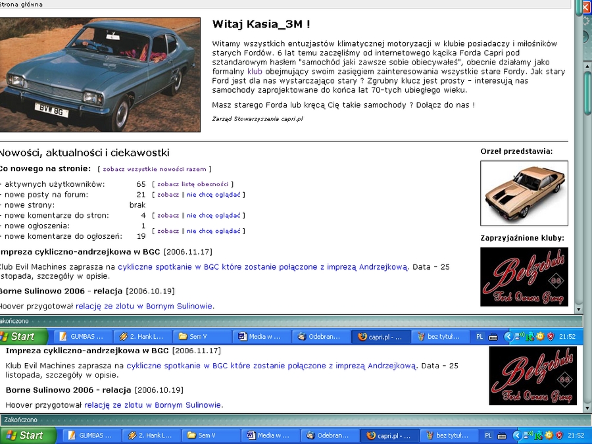Click the PL language indicator, upper taskbar
The width and height of the screenshot is (592, 444).
tap(480, 336)
